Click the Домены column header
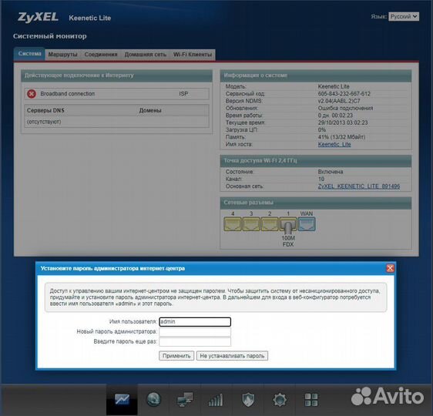The height and width of the screenshot is (416, 433). click(150, 110)
